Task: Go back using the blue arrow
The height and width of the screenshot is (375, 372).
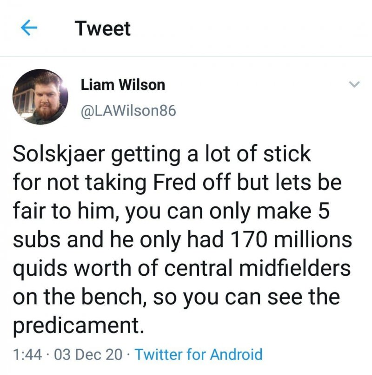Action: coord(29,29)
